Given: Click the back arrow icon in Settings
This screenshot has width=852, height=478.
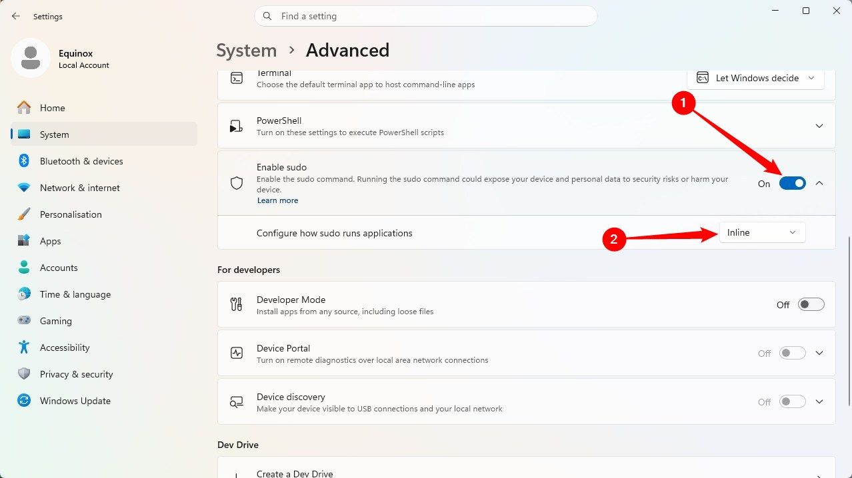Looking at the screenshot, I should (x=16, y=16).
